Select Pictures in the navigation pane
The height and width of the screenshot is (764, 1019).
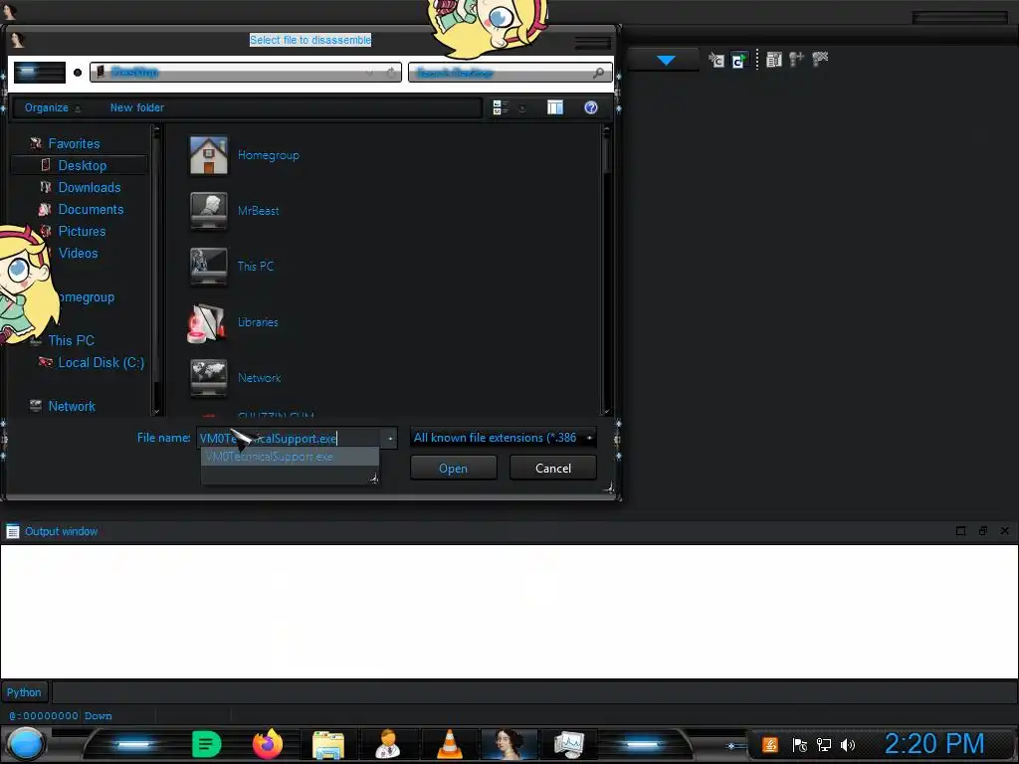[82, 231]
